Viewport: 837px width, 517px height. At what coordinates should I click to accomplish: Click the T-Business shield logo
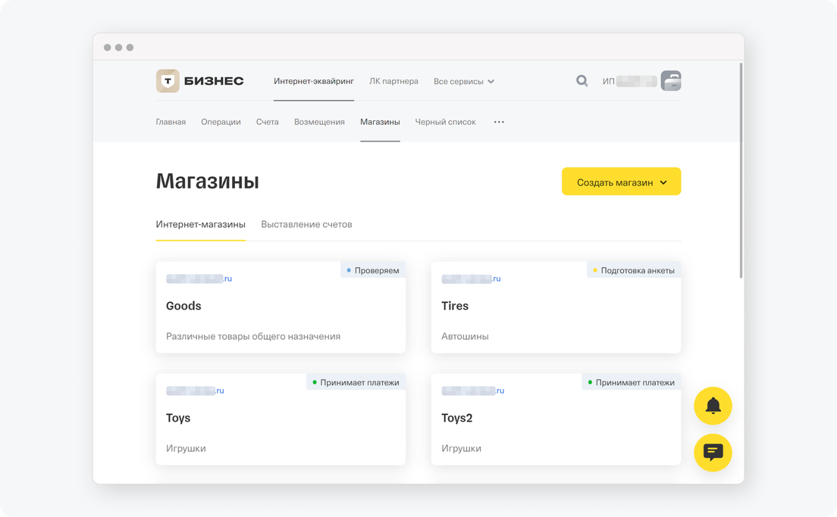(x=168, y=81)
